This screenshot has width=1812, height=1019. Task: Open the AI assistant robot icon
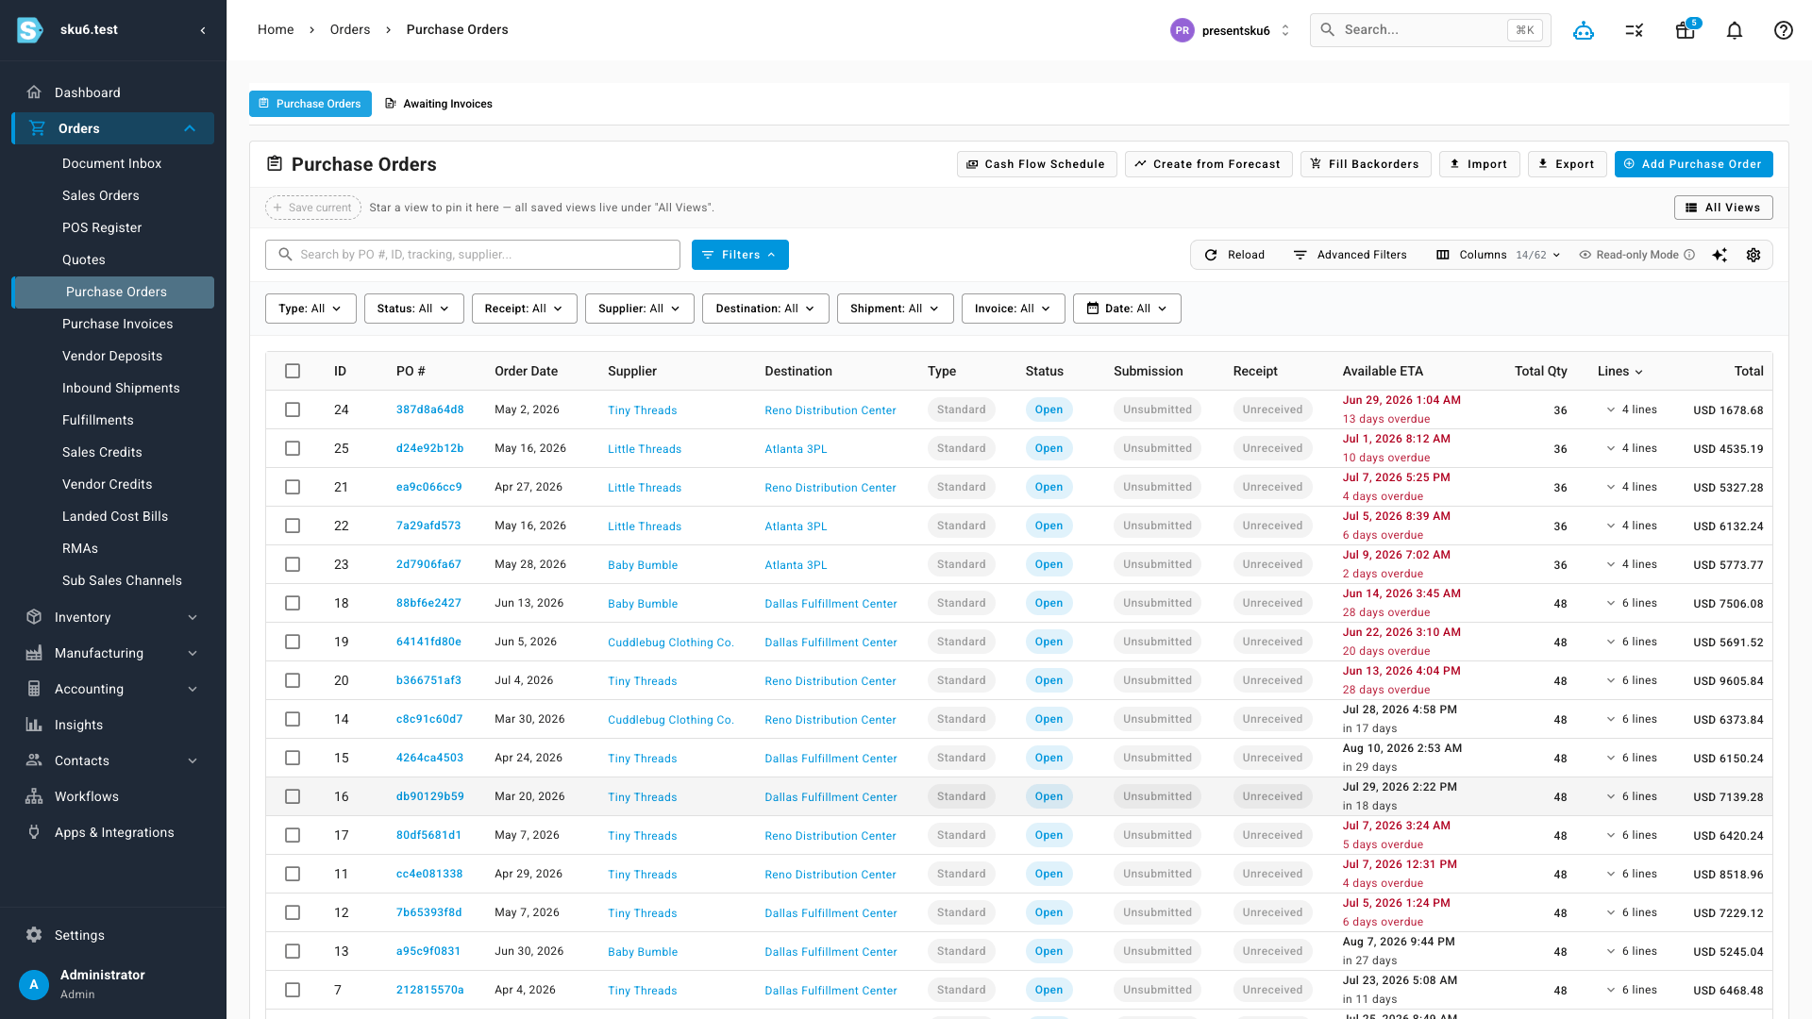(1584, 30)
